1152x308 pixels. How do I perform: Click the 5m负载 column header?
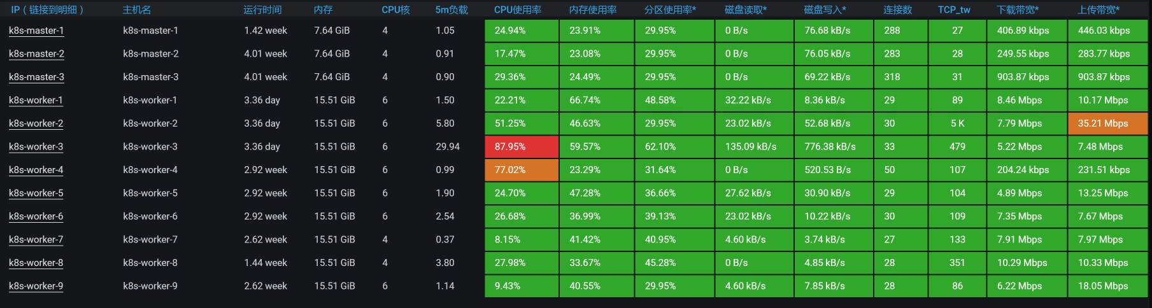pos(452,10)
